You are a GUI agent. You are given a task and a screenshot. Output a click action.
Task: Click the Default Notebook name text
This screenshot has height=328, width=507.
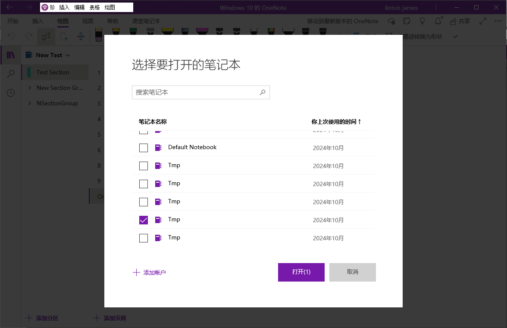coord(192,147)
